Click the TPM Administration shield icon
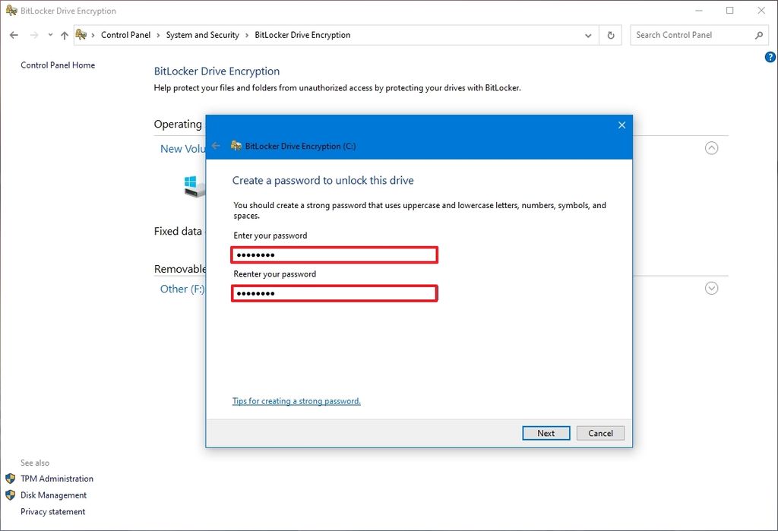778x531 pixels. 9,479
